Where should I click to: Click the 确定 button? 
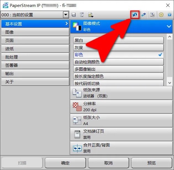click(x=65, y=163)
